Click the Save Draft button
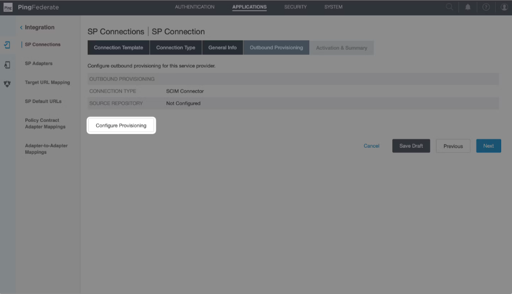The height and width of the screenshot is (294, 512). [411, 146]
